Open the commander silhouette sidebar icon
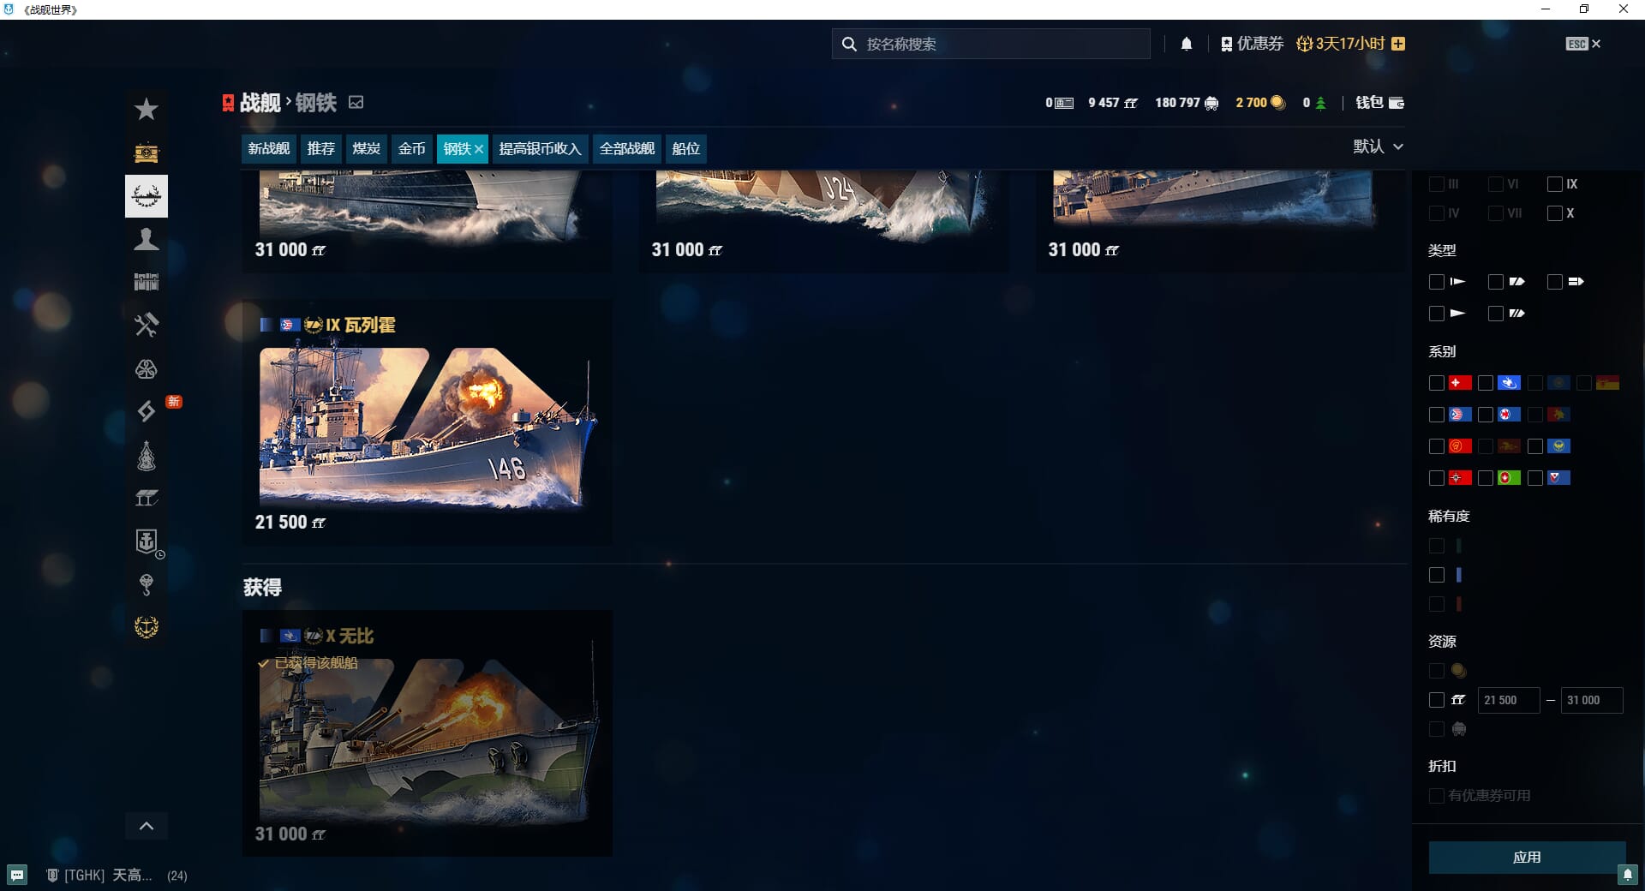Viewport: 1645px width, 891px height. click(147, 239)
